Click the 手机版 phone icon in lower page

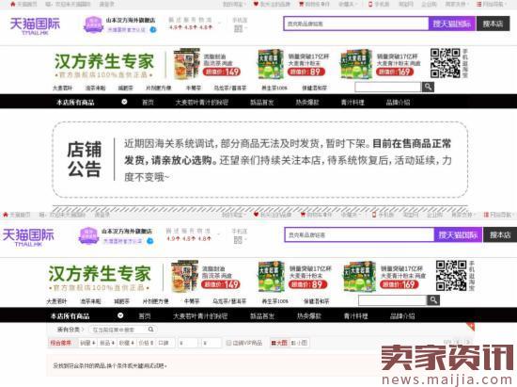(374, 215)
